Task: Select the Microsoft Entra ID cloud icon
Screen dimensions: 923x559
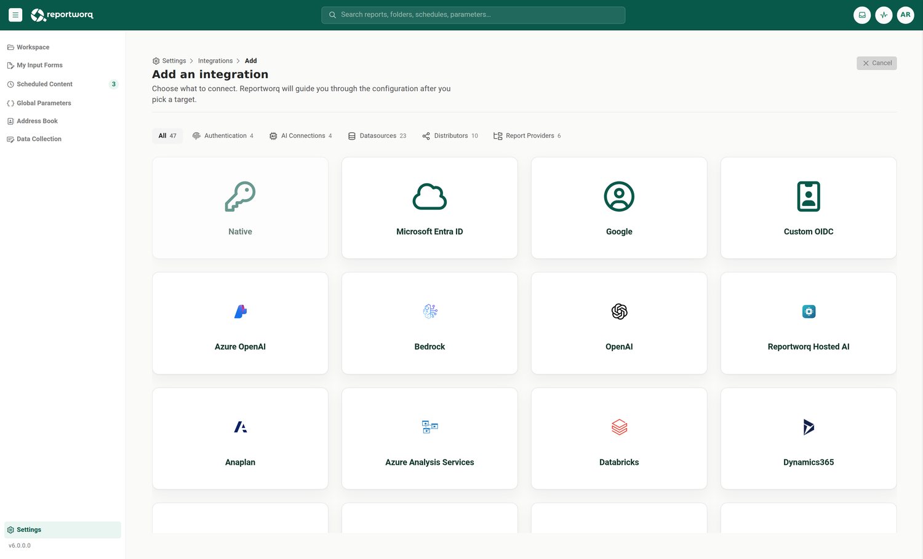Action: [430, 197]
